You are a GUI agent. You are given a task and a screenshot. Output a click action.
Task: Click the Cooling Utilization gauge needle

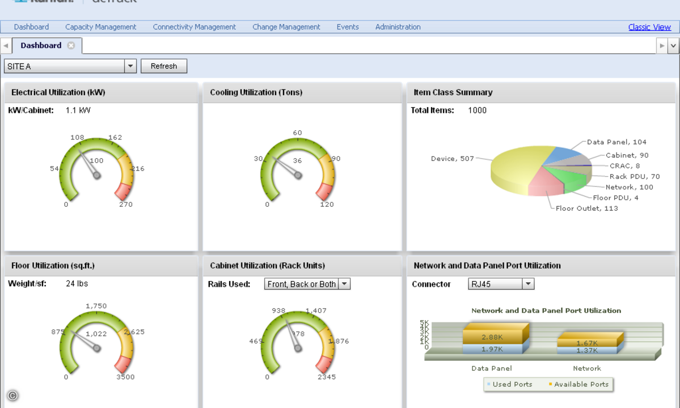click(x=286, y=167)
